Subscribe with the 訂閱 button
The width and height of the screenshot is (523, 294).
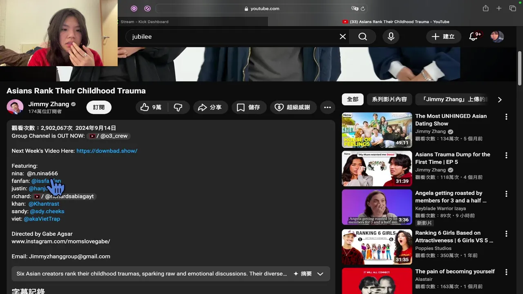tap(99, 107)
